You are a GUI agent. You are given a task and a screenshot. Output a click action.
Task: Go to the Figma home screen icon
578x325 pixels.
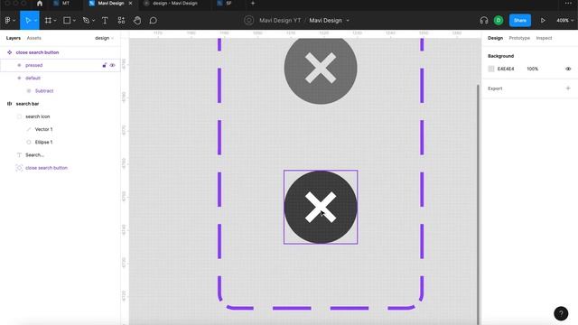pos(40,4)
